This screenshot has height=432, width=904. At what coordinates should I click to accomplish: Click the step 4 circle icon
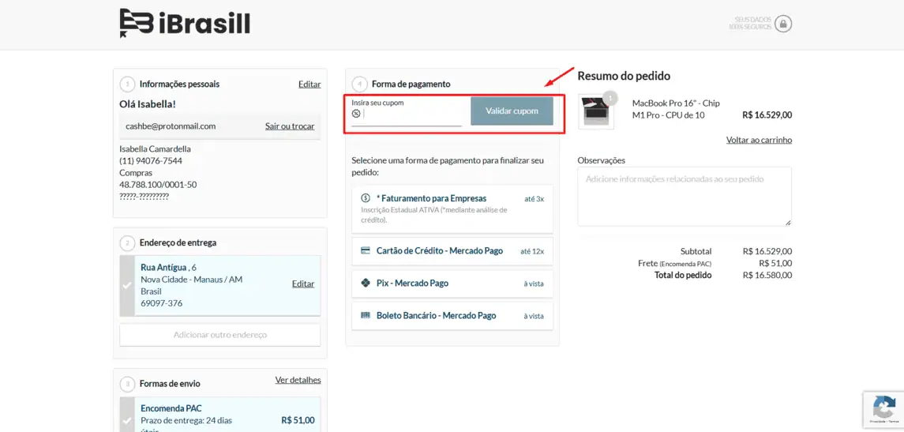tap(359, 85)
